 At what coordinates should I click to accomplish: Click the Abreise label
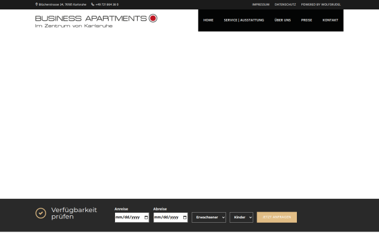pyautogui.click(x=160, y=209)
